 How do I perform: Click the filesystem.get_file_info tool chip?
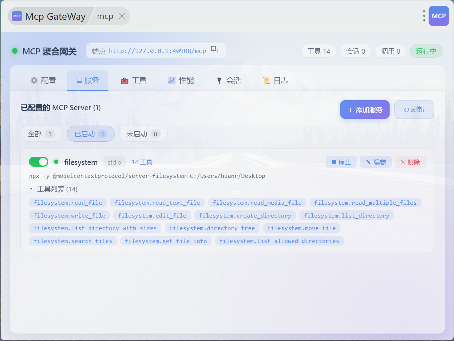click(x=166, y=241)
